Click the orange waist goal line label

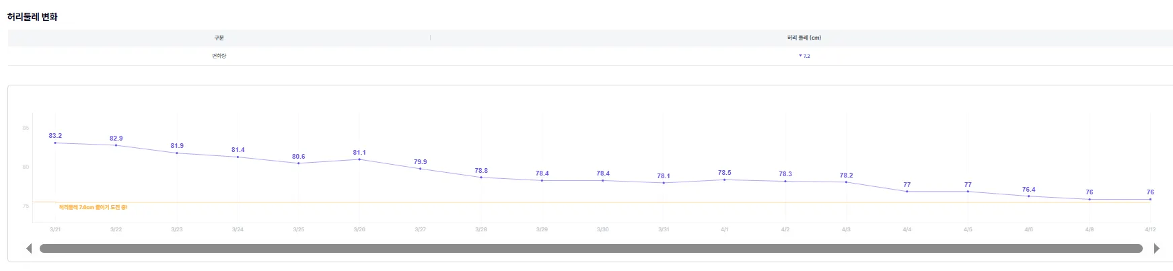[x=93, y=208]
